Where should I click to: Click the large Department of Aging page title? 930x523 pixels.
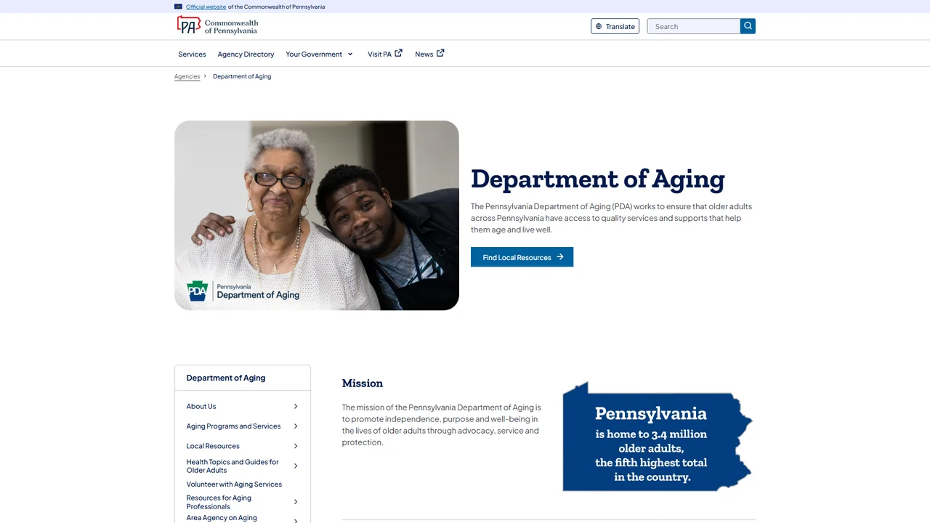point(598,179)
